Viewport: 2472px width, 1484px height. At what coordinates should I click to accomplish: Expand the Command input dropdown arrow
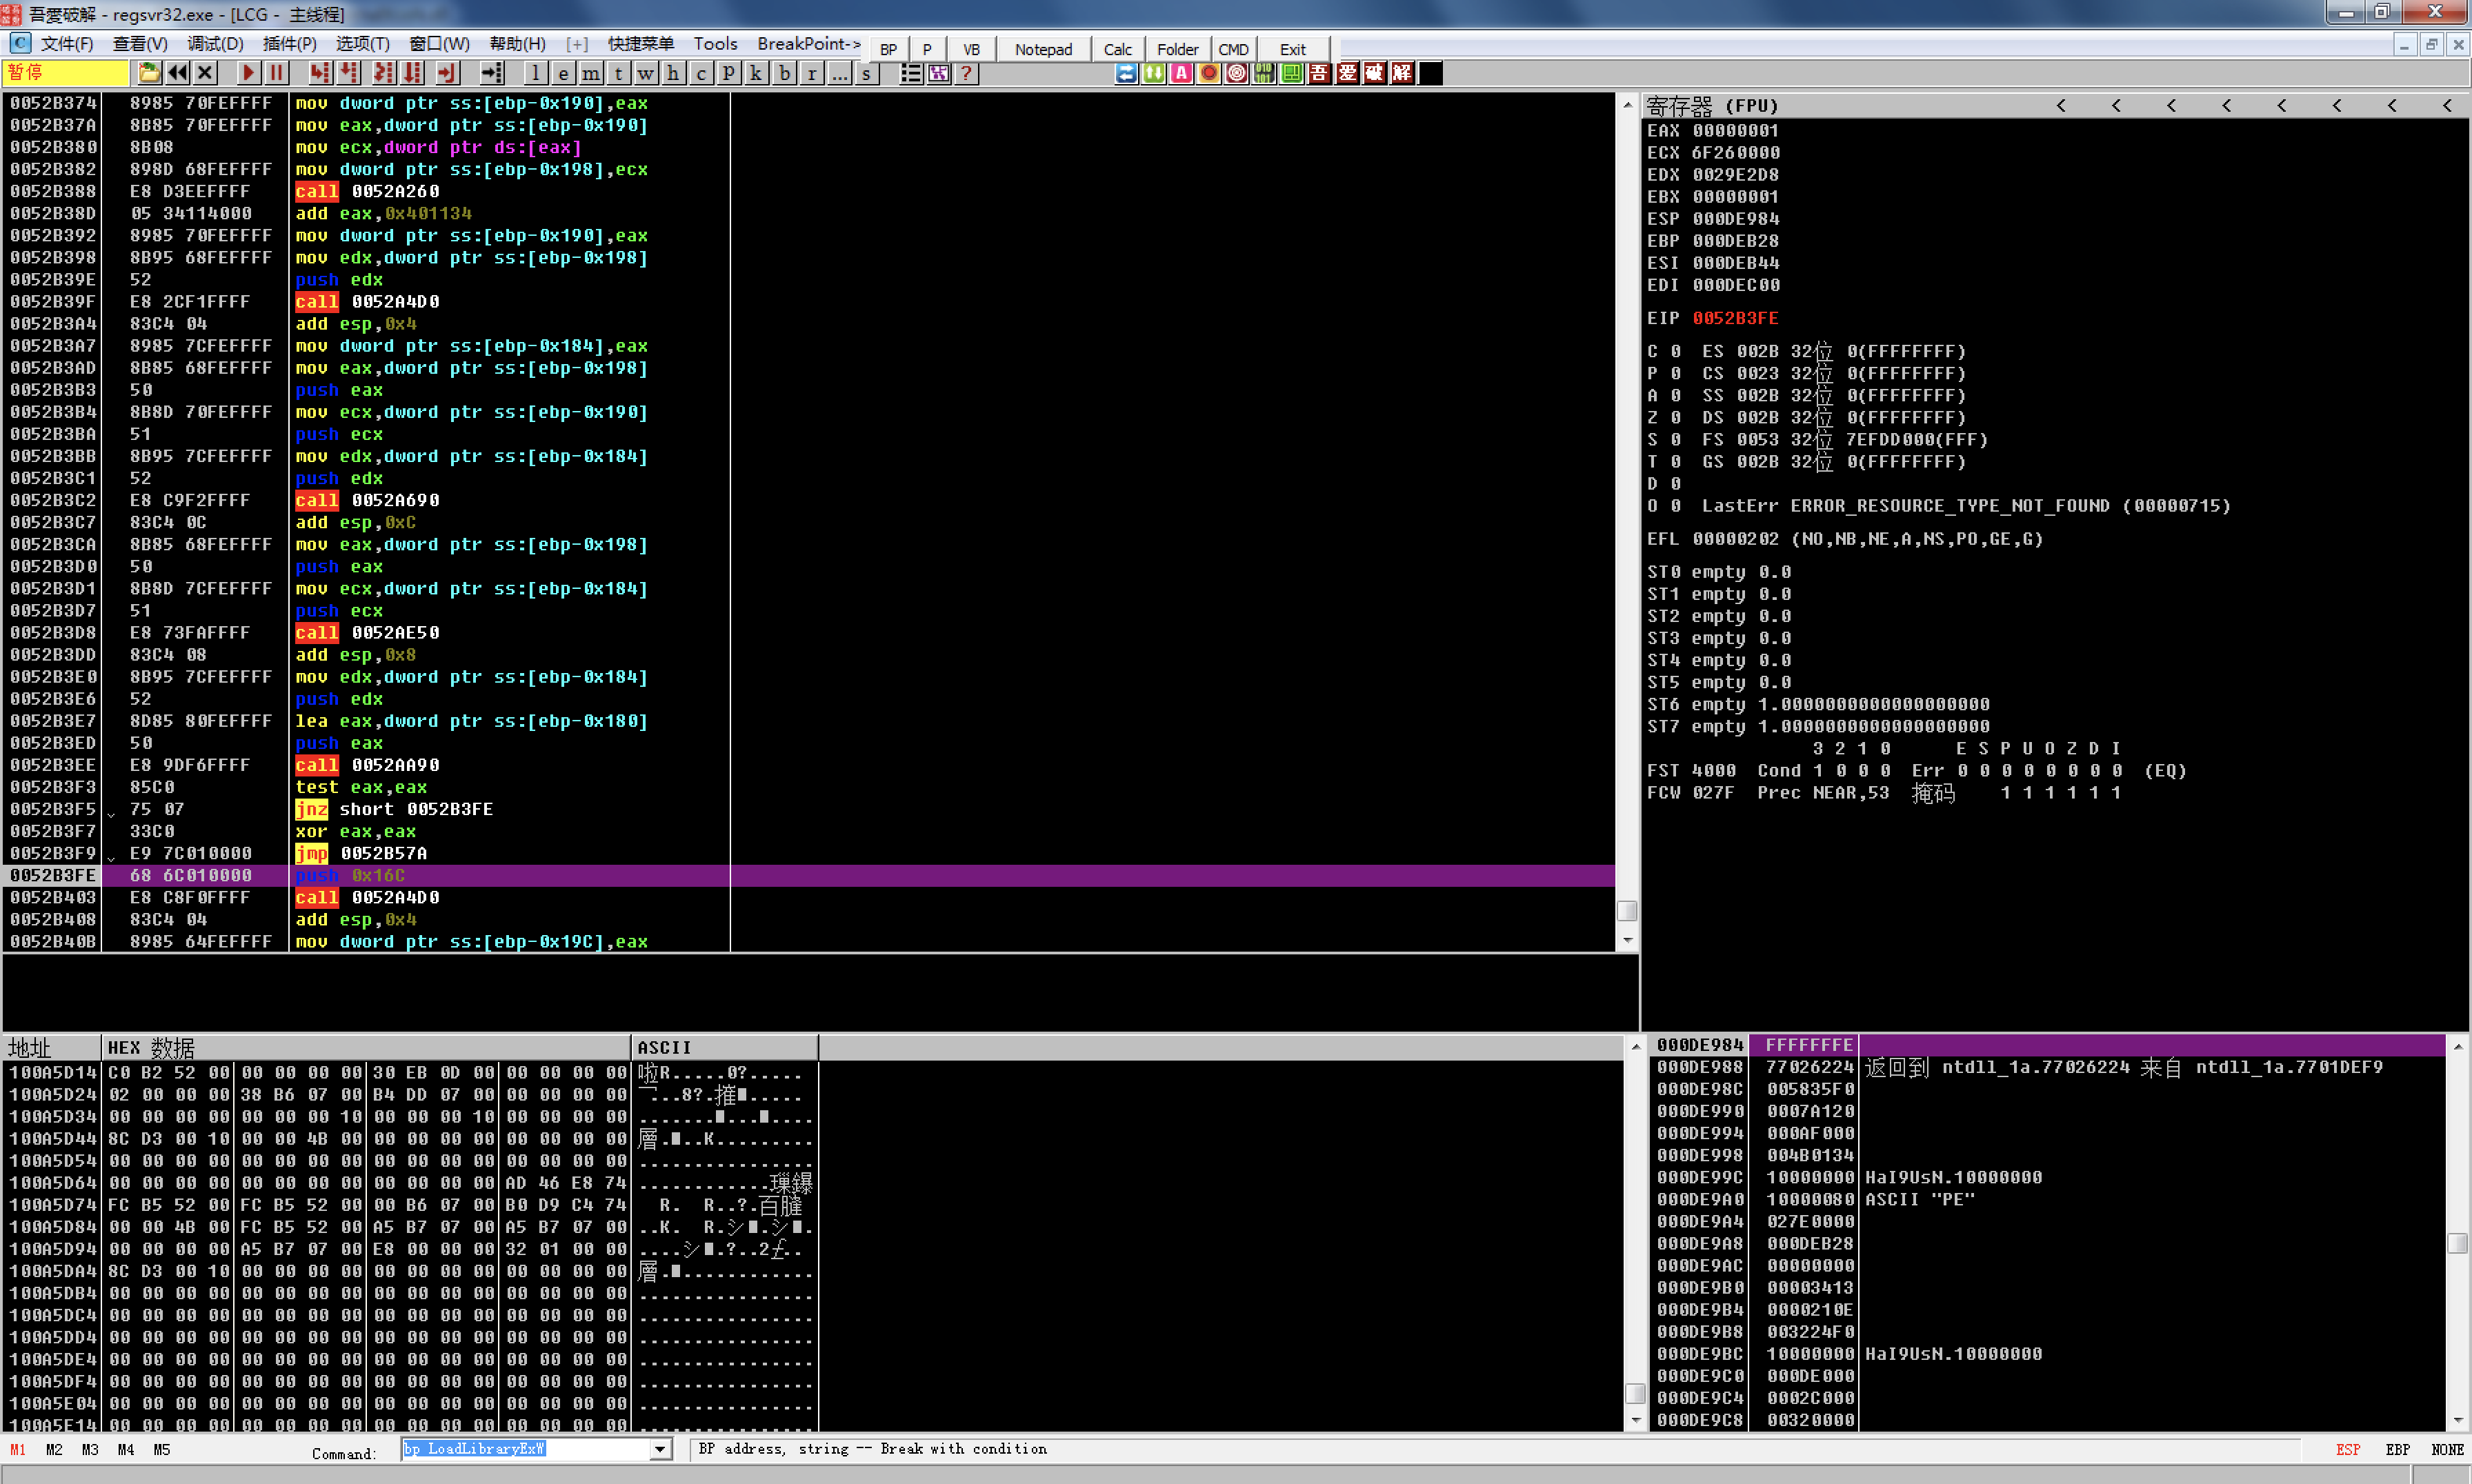coord(660,1449)
